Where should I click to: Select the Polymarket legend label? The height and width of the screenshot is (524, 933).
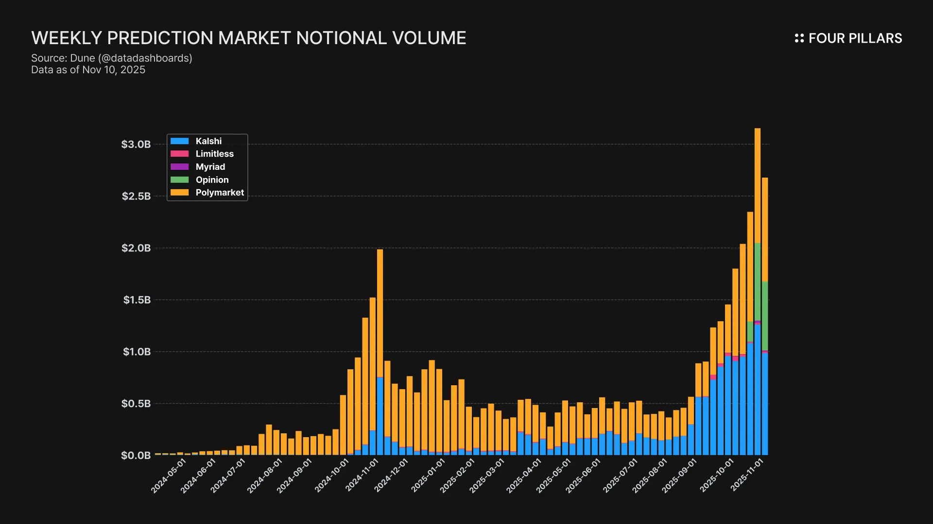point(220,193)
